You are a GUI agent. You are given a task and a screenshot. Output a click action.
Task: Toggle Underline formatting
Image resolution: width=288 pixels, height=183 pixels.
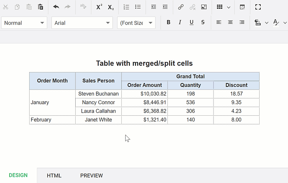pos(191,23)
